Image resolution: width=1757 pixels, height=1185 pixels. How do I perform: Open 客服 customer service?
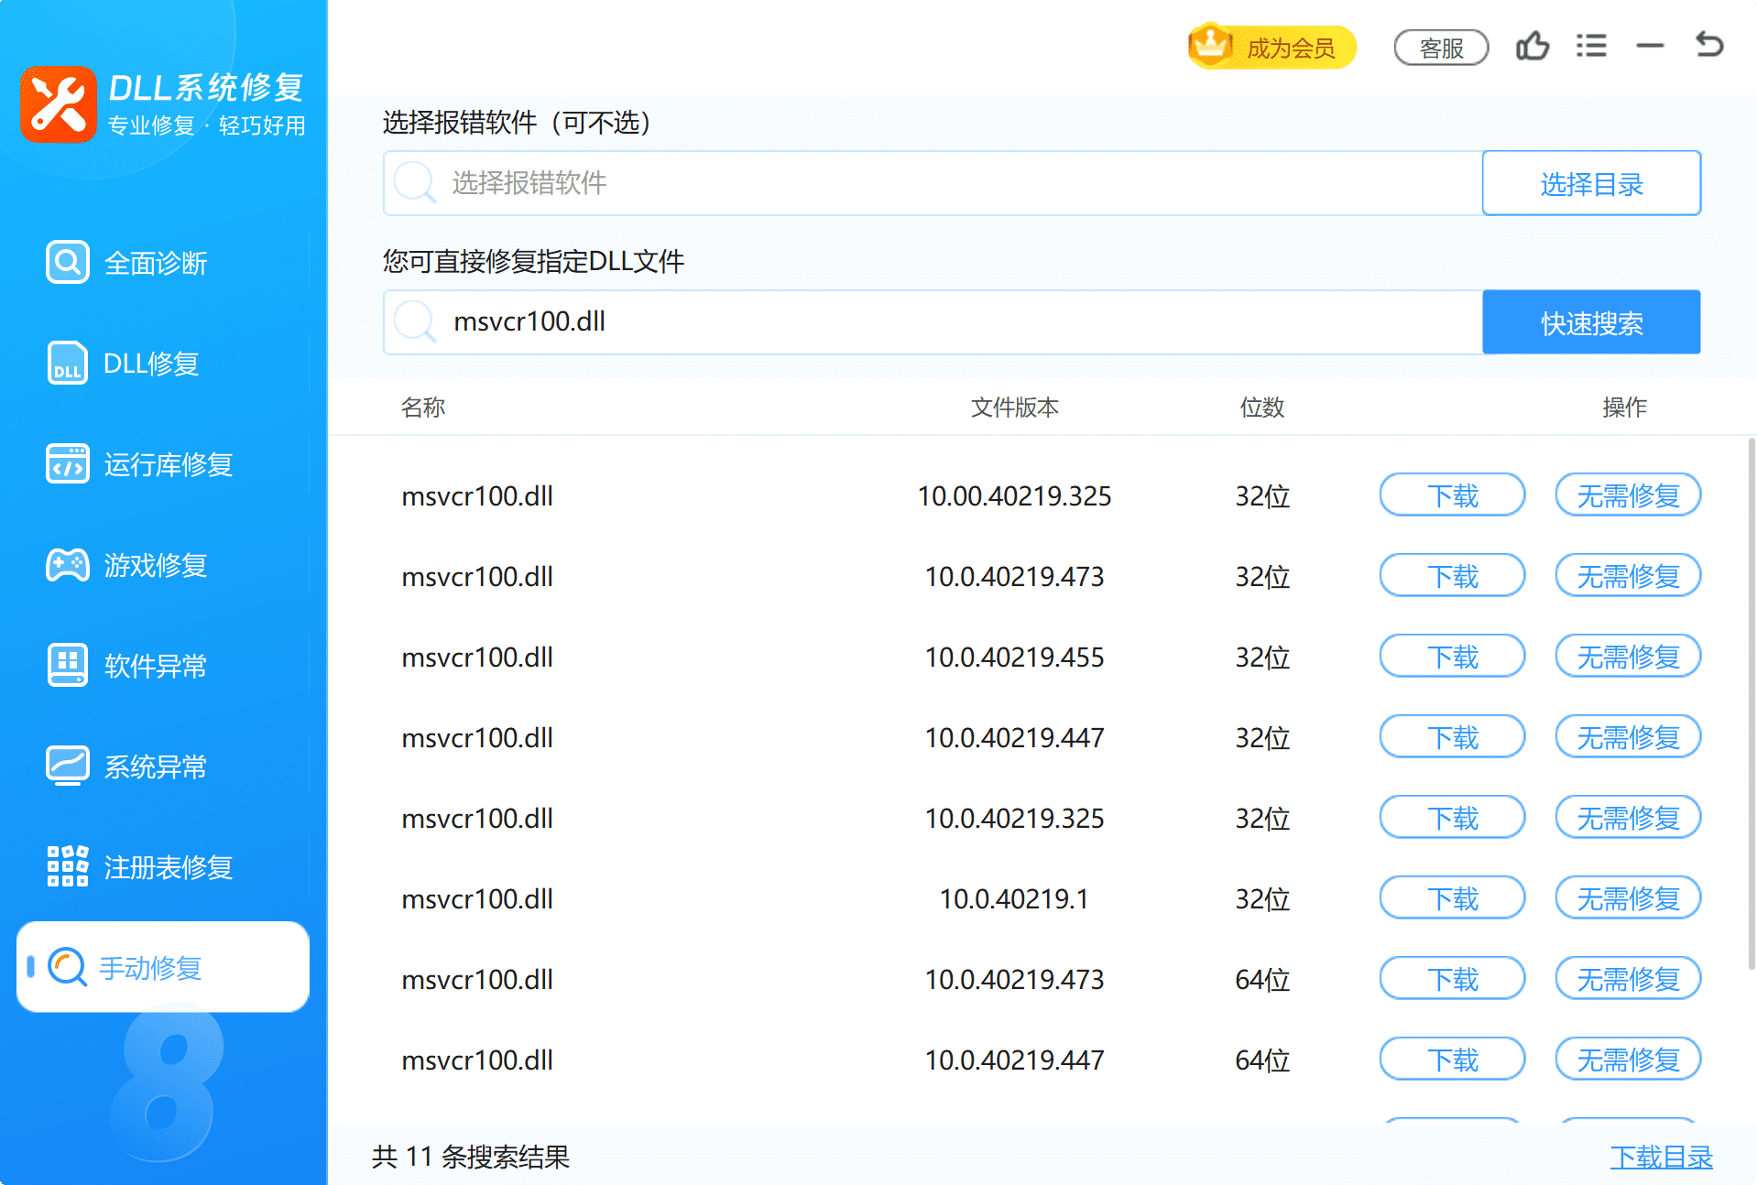pos(1441,48)
